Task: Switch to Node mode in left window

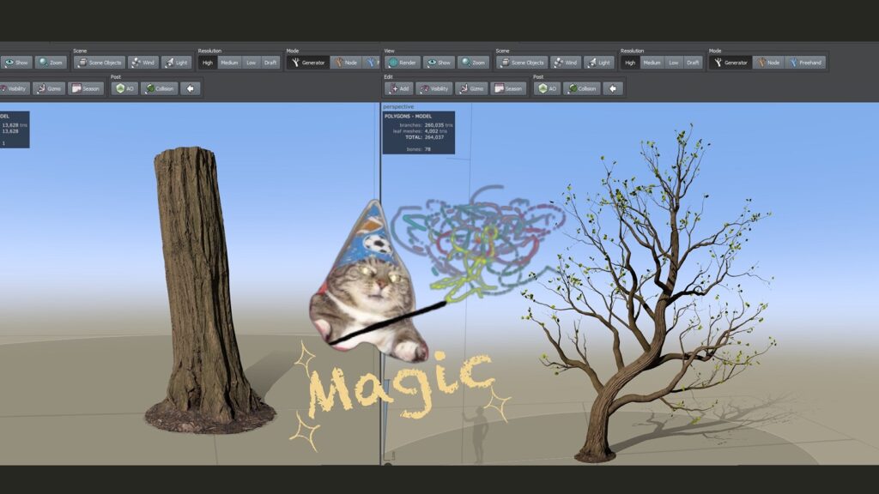Action: (x=346, y=63)
